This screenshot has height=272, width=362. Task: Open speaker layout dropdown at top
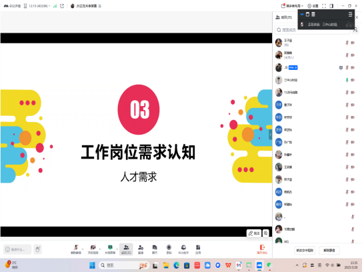point(292,6)
